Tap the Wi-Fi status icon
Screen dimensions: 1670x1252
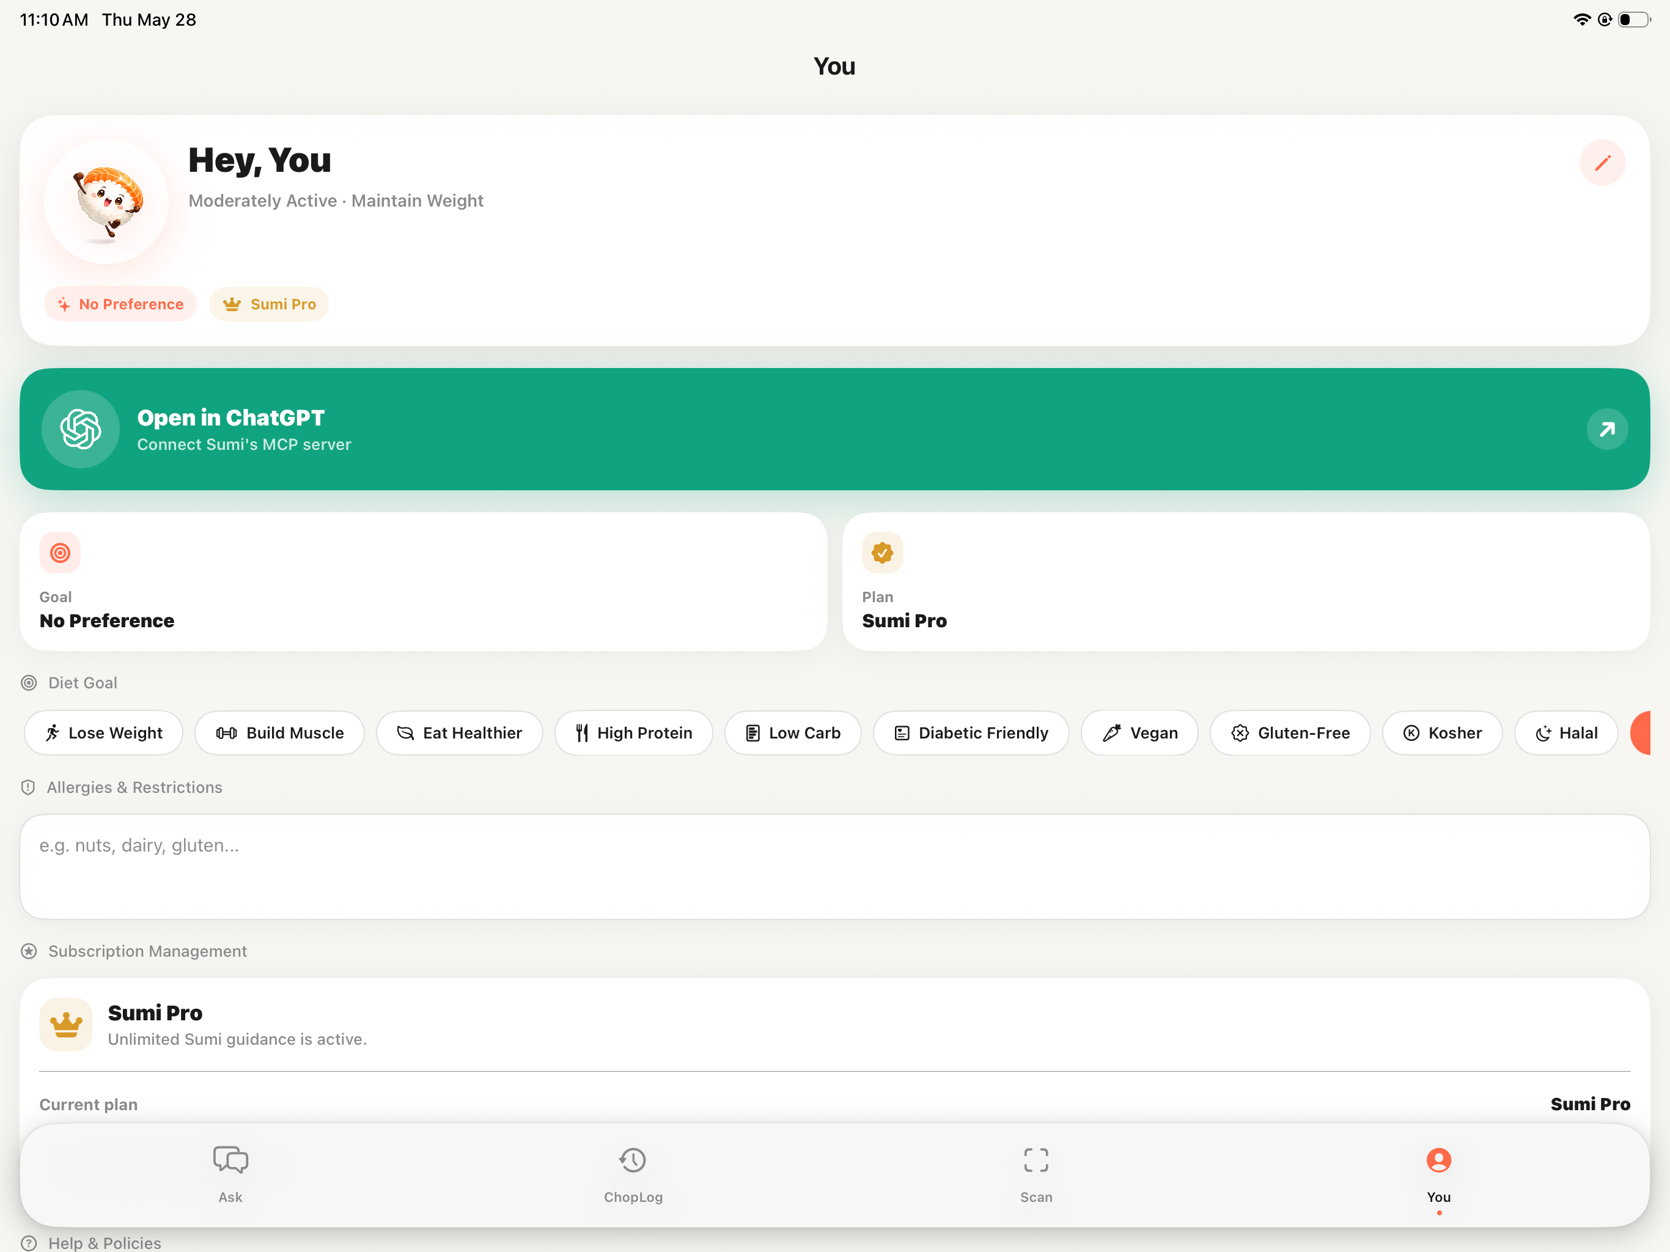click(1581, 20)
